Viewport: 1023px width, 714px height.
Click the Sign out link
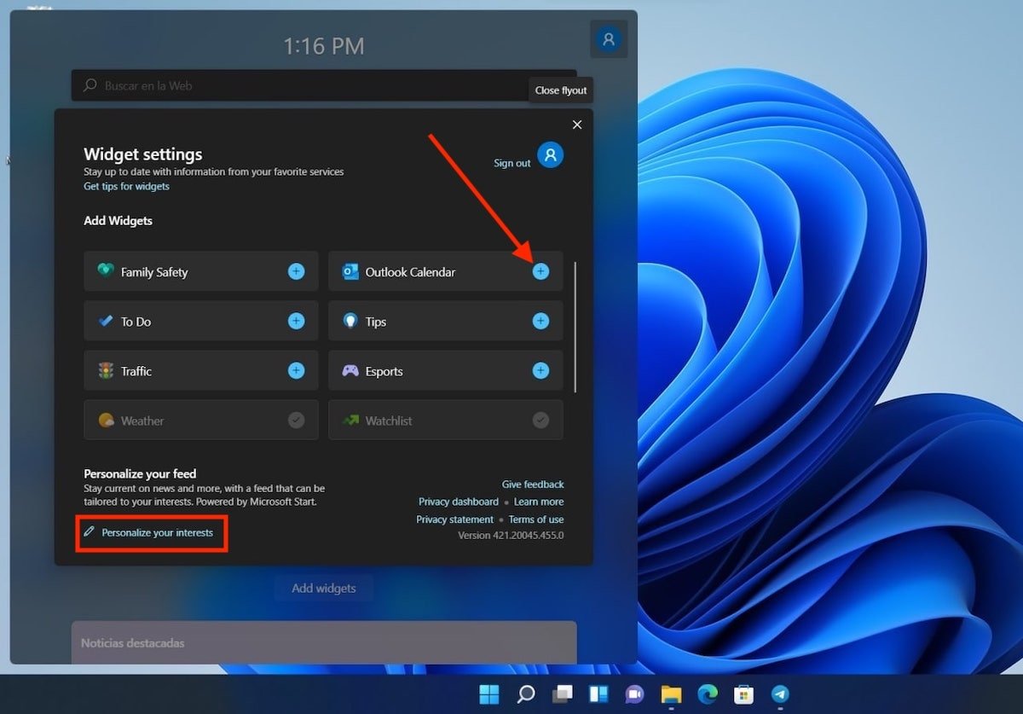tap(512, 163)
